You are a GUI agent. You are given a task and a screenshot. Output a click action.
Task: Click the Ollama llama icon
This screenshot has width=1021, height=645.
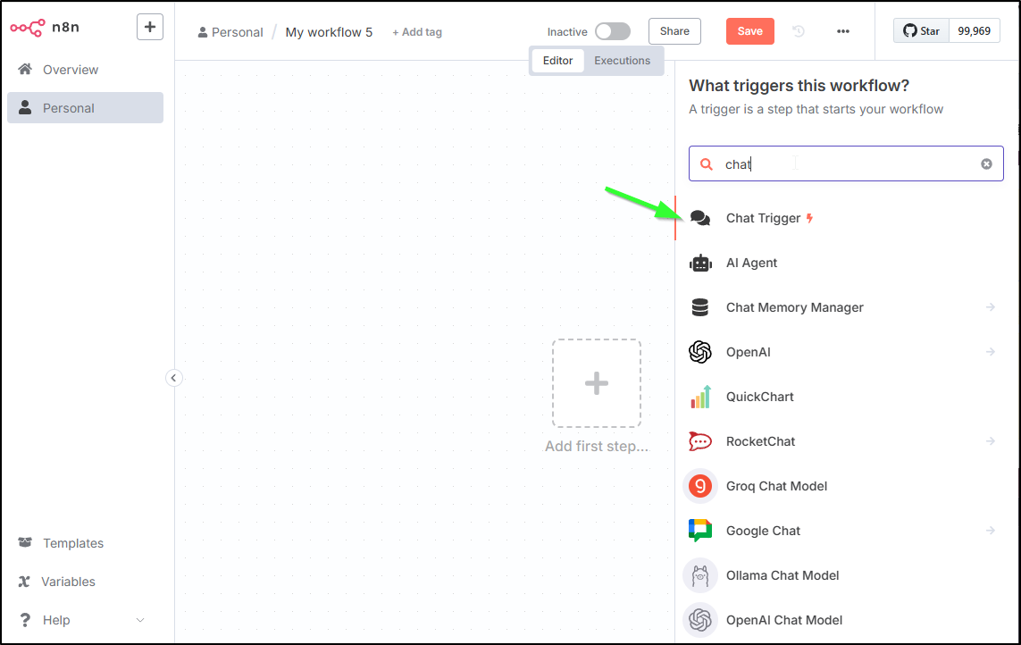[700, 575]
